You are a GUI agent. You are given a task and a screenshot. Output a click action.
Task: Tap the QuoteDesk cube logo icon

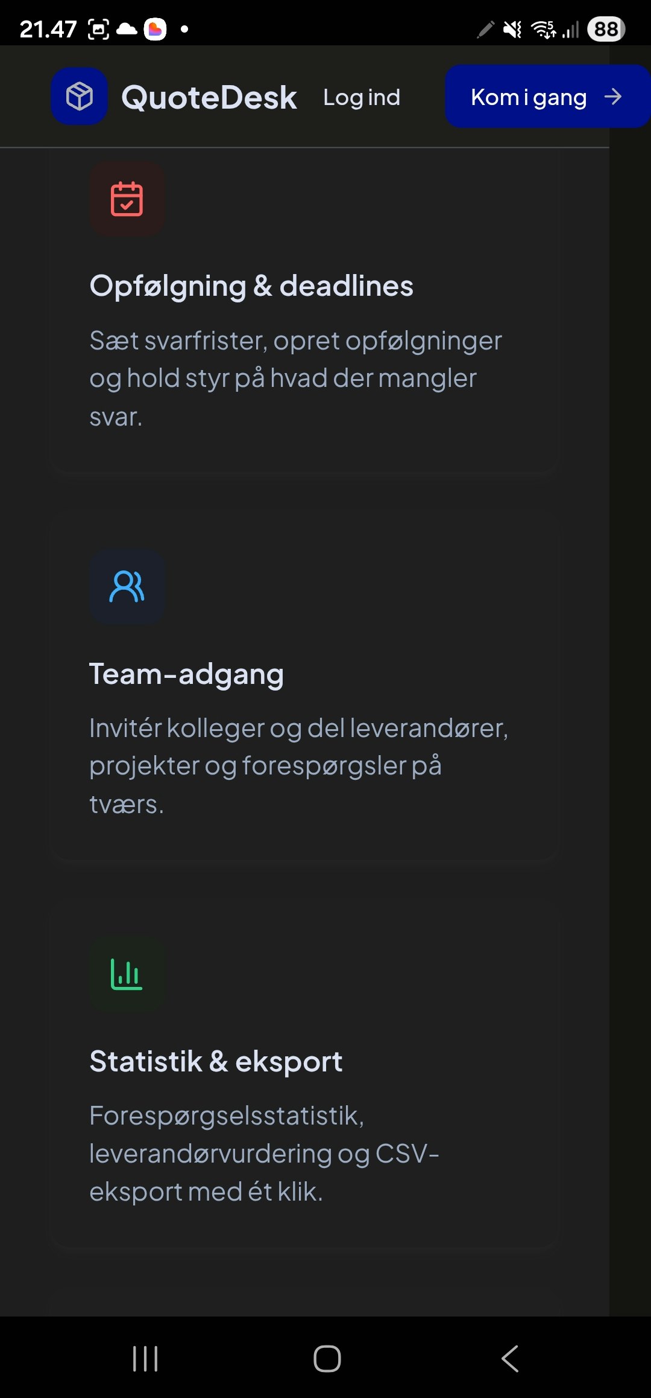pyautogui.click(x=79, y=97)
